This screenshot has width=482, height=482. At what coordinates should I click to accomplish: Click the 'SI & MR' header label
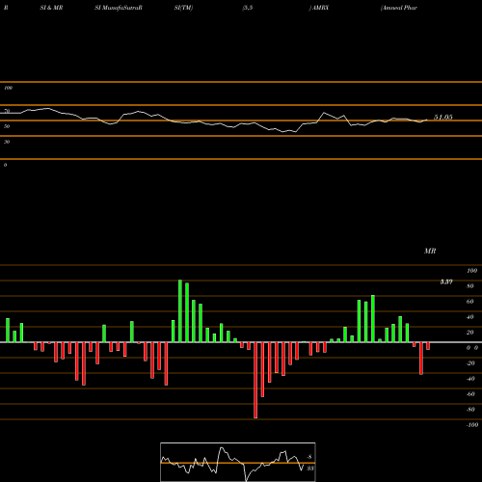click(x=51, y=8)
